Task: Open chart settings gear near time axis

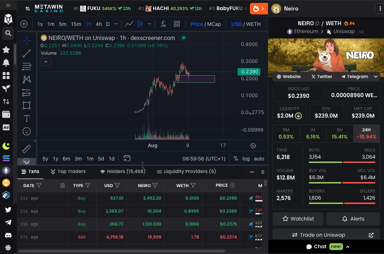Action: [253, 146]
